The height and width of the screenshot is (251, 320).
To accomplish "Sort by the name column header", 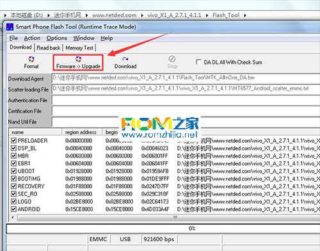I will pos(35,133).
